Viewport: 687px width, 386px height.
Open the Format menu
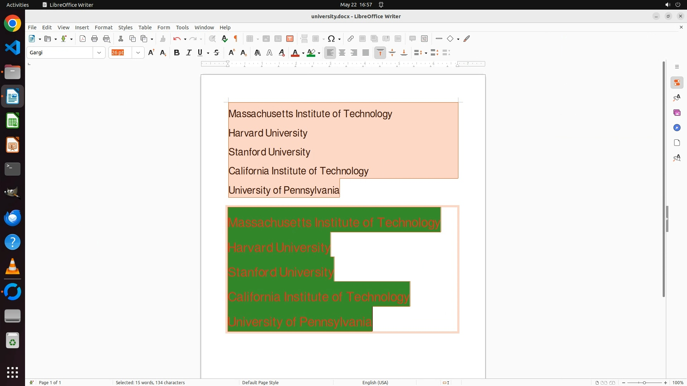(x=103, y=27)
